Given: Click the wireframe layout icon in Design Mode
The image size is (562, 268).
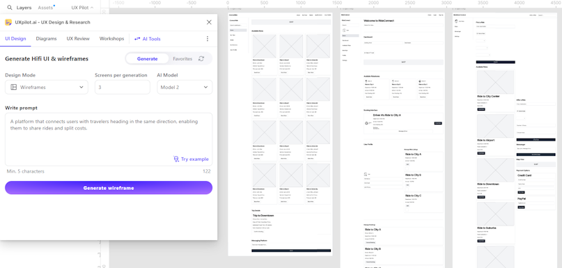Looking at the screenshot, I should (14, 87).
